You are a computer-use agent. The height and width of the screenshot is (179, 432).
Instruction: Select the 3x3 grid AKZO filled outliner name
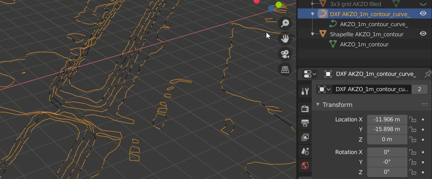[355, 4]
